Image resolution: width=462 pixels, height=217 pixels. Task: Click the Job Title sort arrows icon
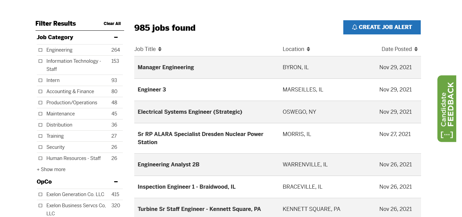coord(160,49)
